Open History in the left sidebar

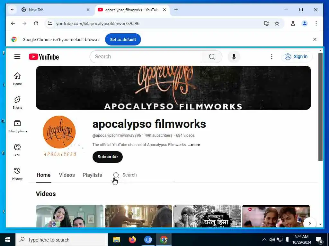[17, 174]
